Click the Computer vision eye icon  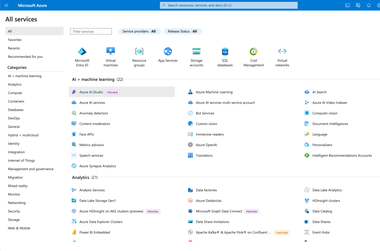click(x=307, y=113)
